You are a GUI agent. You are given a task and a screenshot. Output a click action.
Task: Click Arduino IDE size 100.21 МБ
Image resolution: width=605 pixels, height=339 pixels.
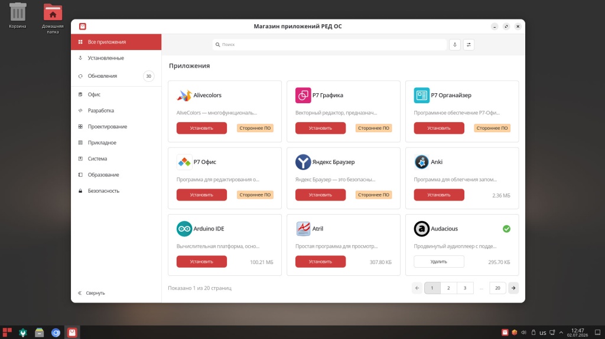point(261,262)
